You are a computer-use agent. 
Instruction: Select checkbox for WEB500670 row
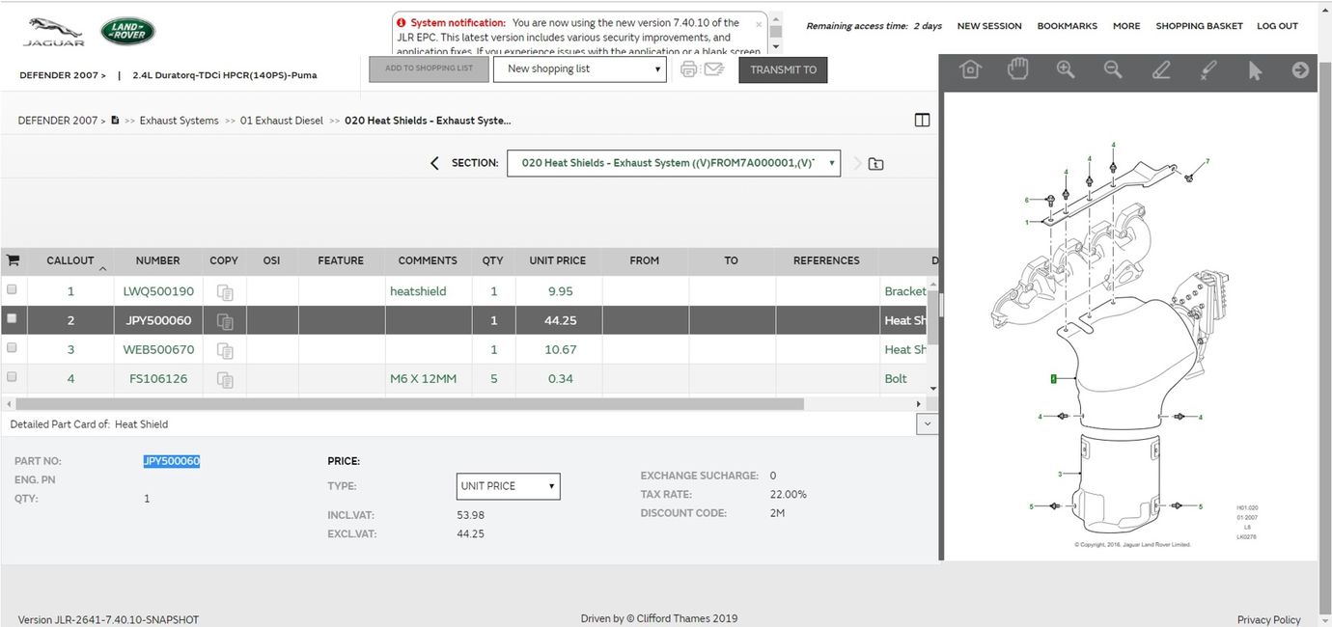(12, 347)
